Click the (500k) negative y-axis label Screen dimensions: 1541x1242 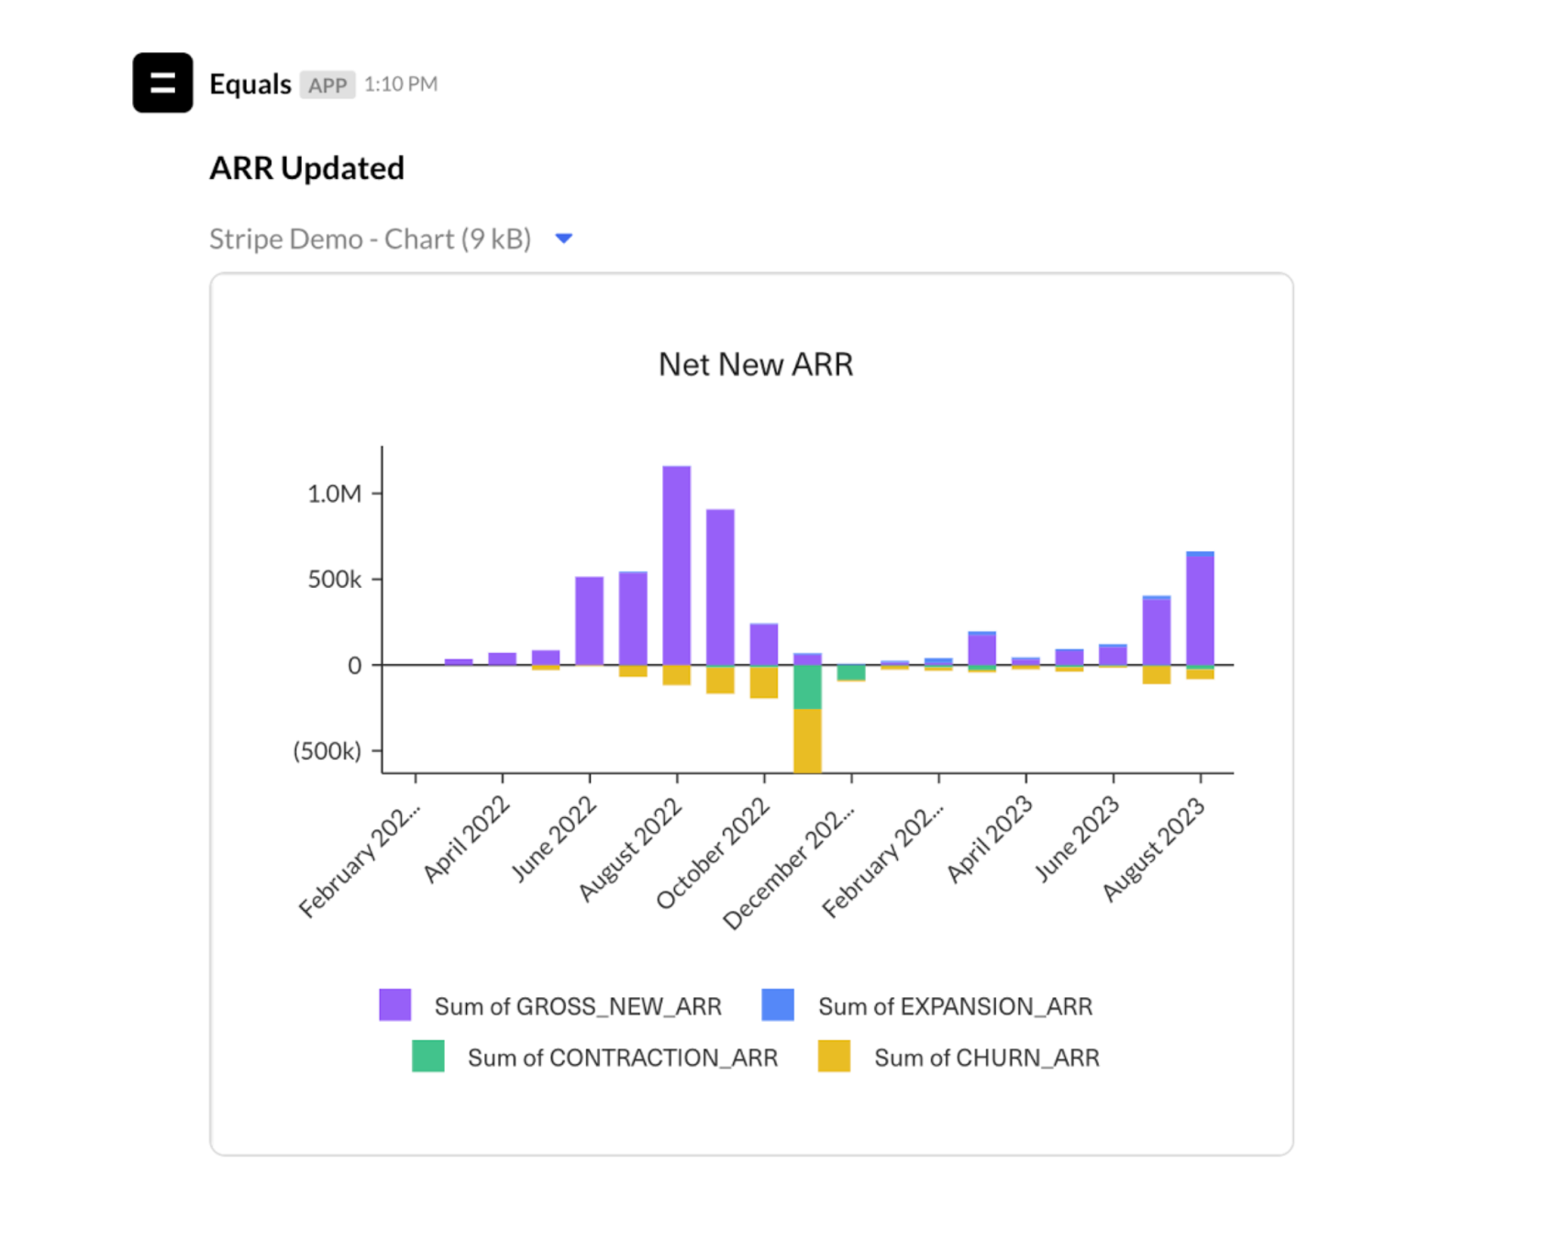327,750
